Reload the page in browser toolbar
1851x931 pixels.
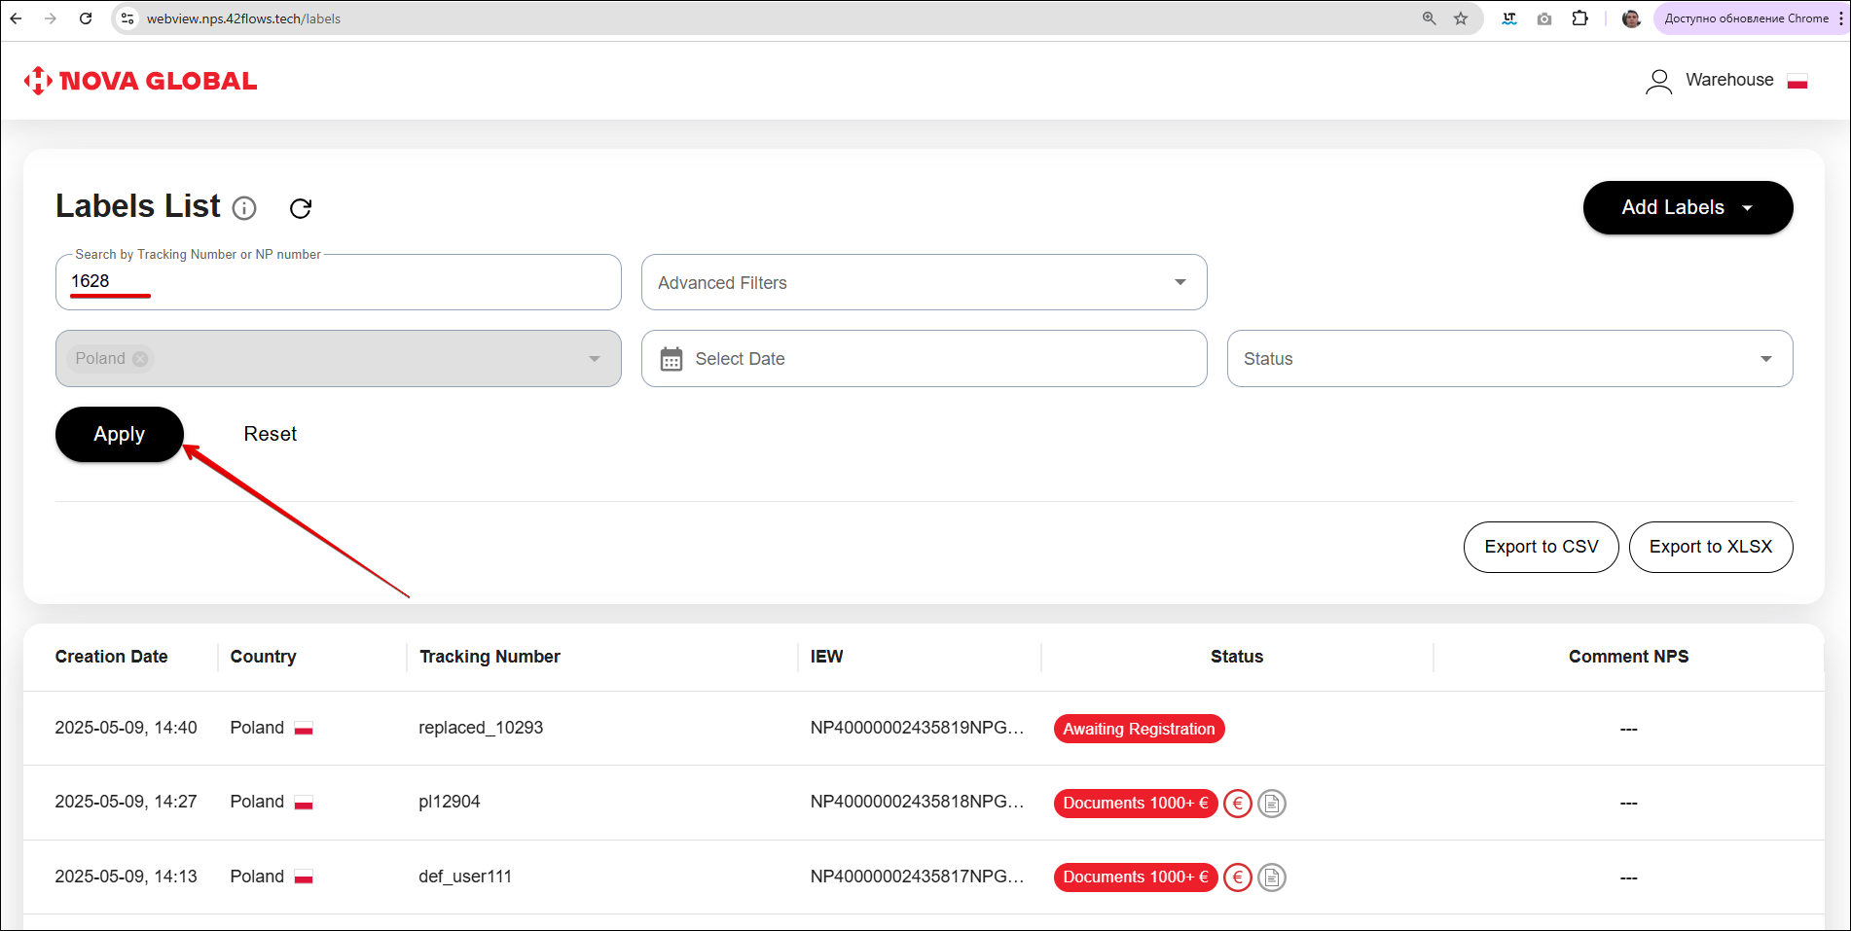click(86, 18)
